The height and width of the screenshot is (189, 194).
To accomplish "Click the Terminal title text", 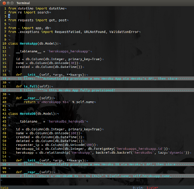I will (x=23, y=3).
